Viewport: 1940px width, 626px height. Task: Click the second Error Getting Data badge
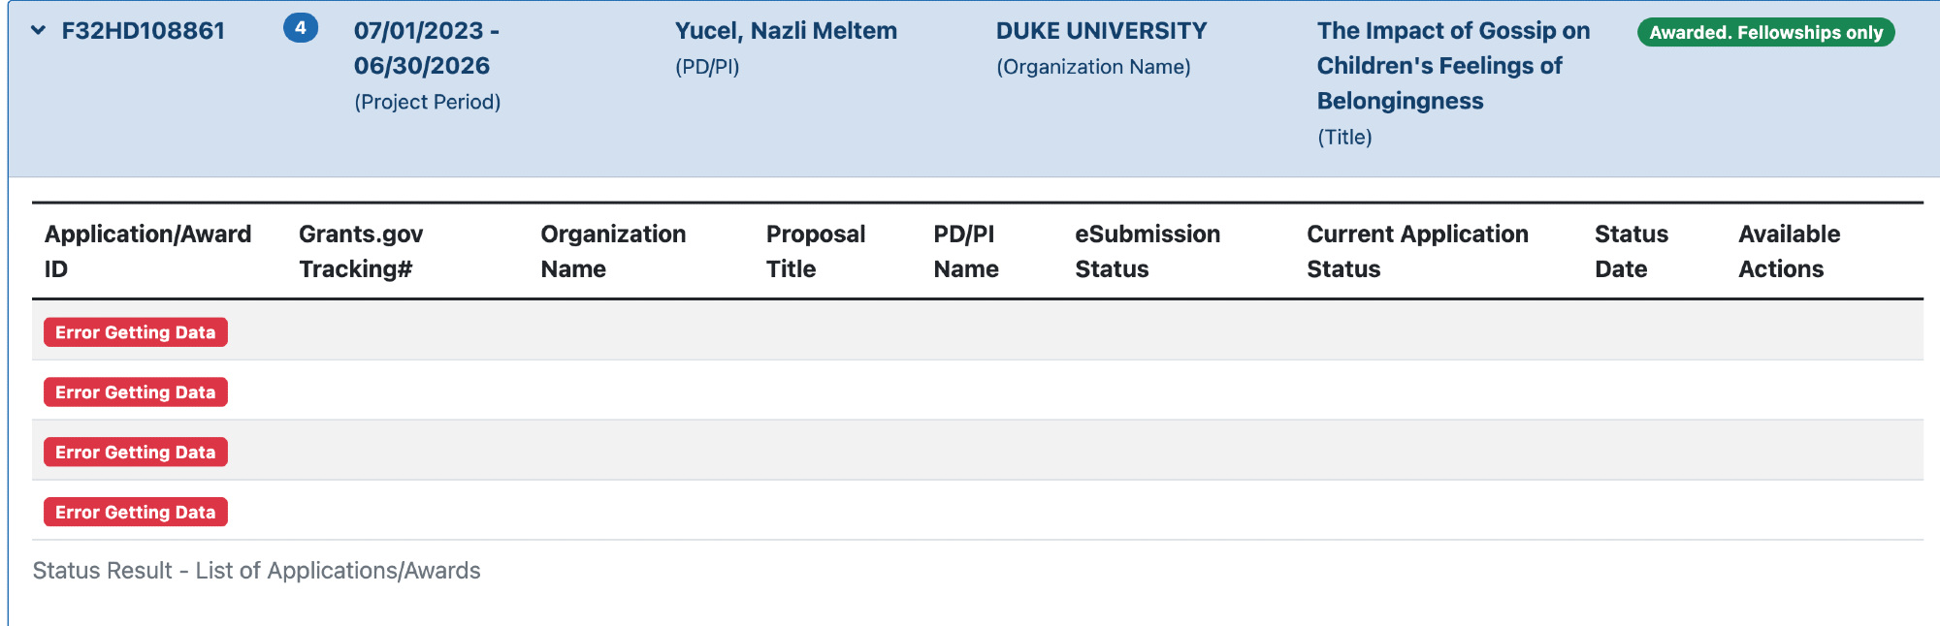[x=136, y=392]
